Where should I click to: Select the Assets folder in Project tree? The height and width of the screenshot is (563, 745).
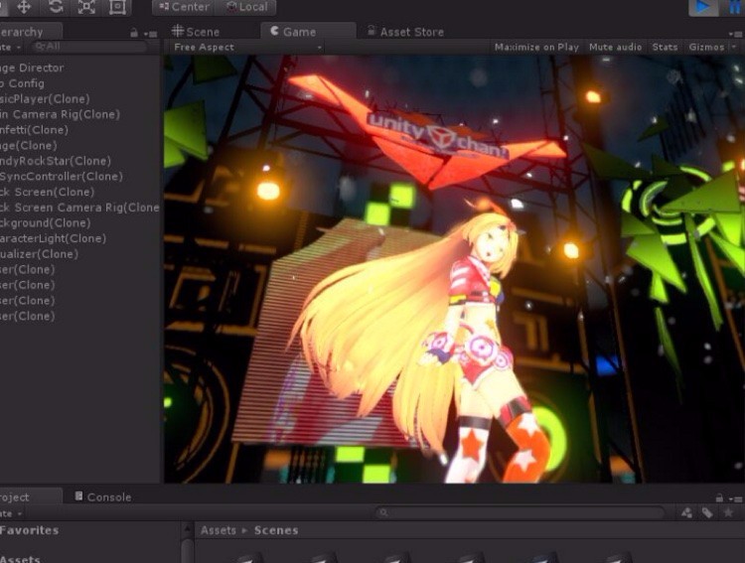tap(20, 559)
